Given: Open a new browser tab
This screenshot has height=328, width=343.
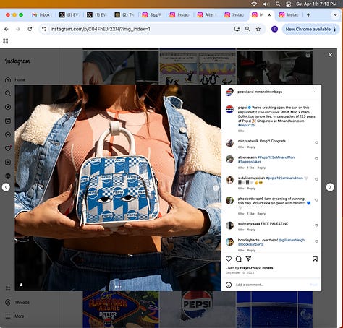Looking at the screenshot, I should pyautogui.click(x=308, y=15).
